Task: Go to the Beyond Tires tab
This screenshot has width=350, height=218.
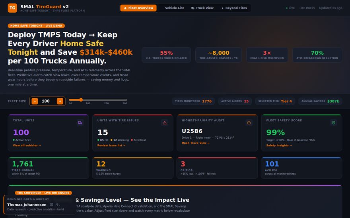Action: (234, 8)
